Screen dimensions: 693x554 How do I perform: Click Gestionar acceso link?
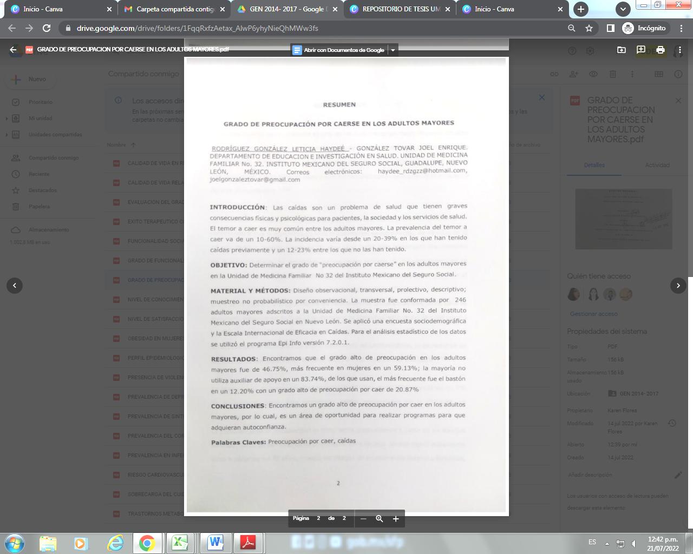point(593,314)
